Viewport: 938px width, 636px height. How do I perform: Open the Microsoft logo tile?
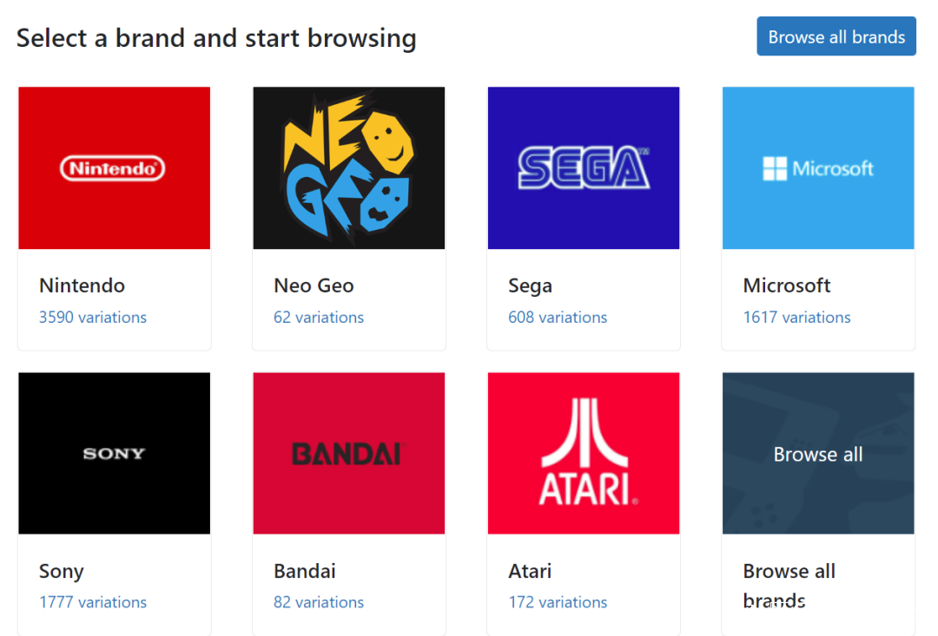818,168
